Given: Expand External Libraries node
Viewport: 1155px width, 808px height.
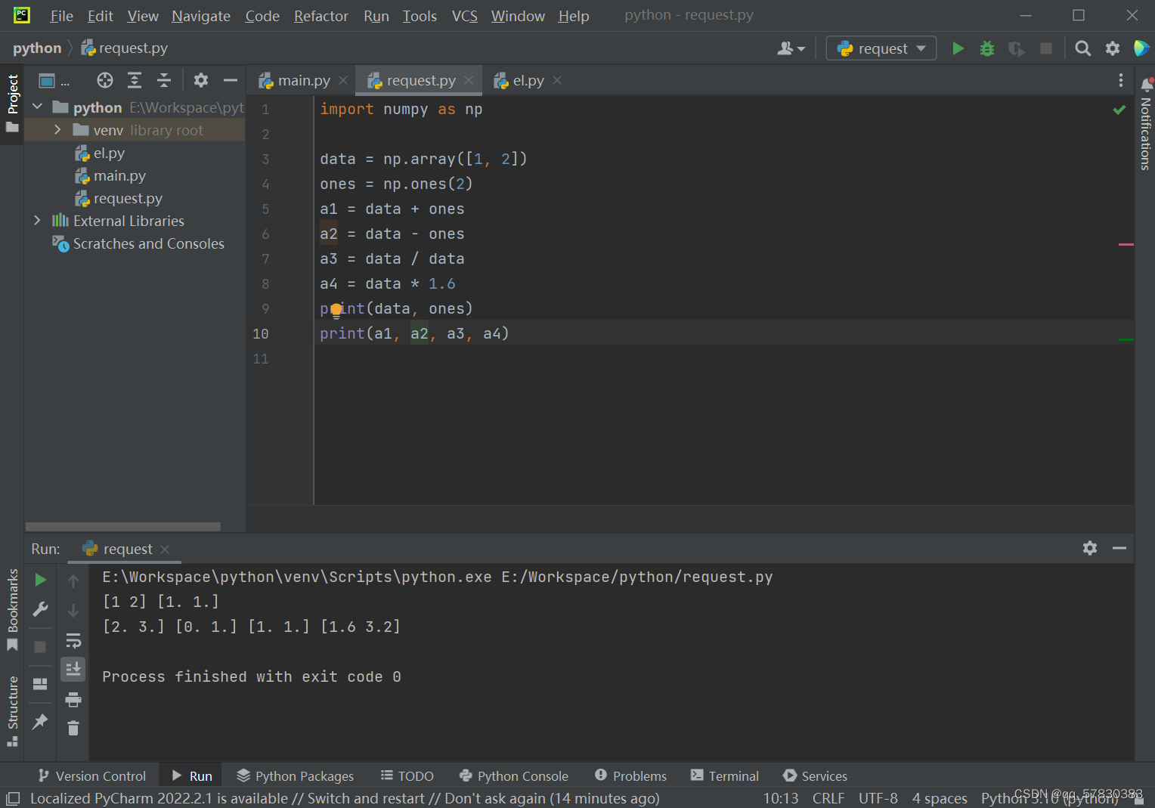Looking at the screenshot, I should point(37,221).
